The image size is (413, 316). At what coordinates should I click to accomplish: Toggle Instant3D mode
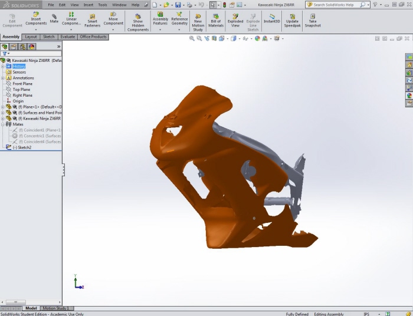pos(271,19)
